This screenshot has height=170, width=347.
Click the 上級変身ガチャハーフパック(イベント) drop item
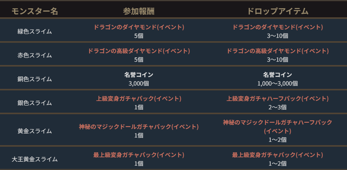pos(278,99)
